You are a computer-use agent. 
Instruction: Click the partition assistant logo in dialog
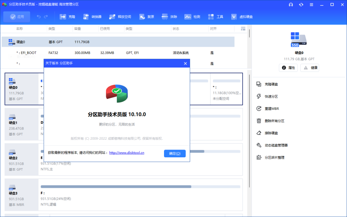tap(117, 94)
